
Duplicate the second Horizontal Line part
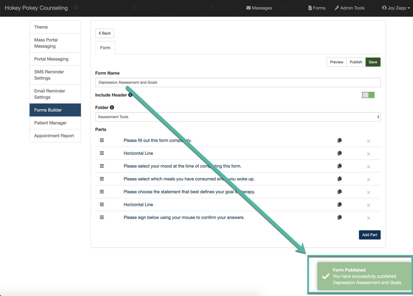[x=340, y=205]
